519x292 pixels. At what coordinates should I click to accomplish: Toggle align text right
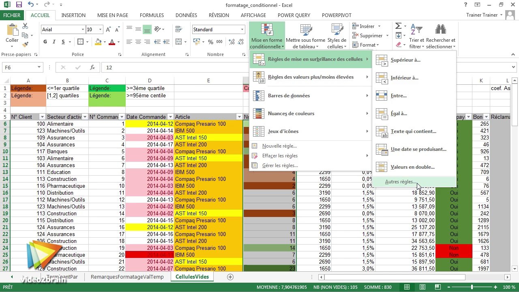click(147, 42)
